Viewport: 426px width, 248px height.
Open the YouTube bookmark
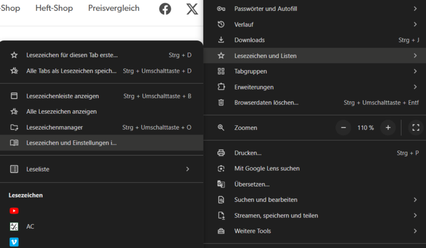(14, 211)
